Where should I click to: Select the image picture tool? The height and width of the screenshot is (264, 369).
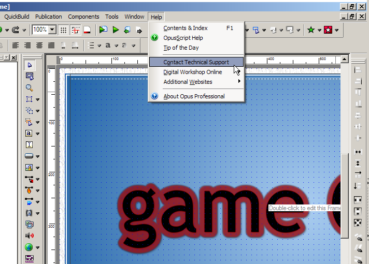[x=29, y=167]
